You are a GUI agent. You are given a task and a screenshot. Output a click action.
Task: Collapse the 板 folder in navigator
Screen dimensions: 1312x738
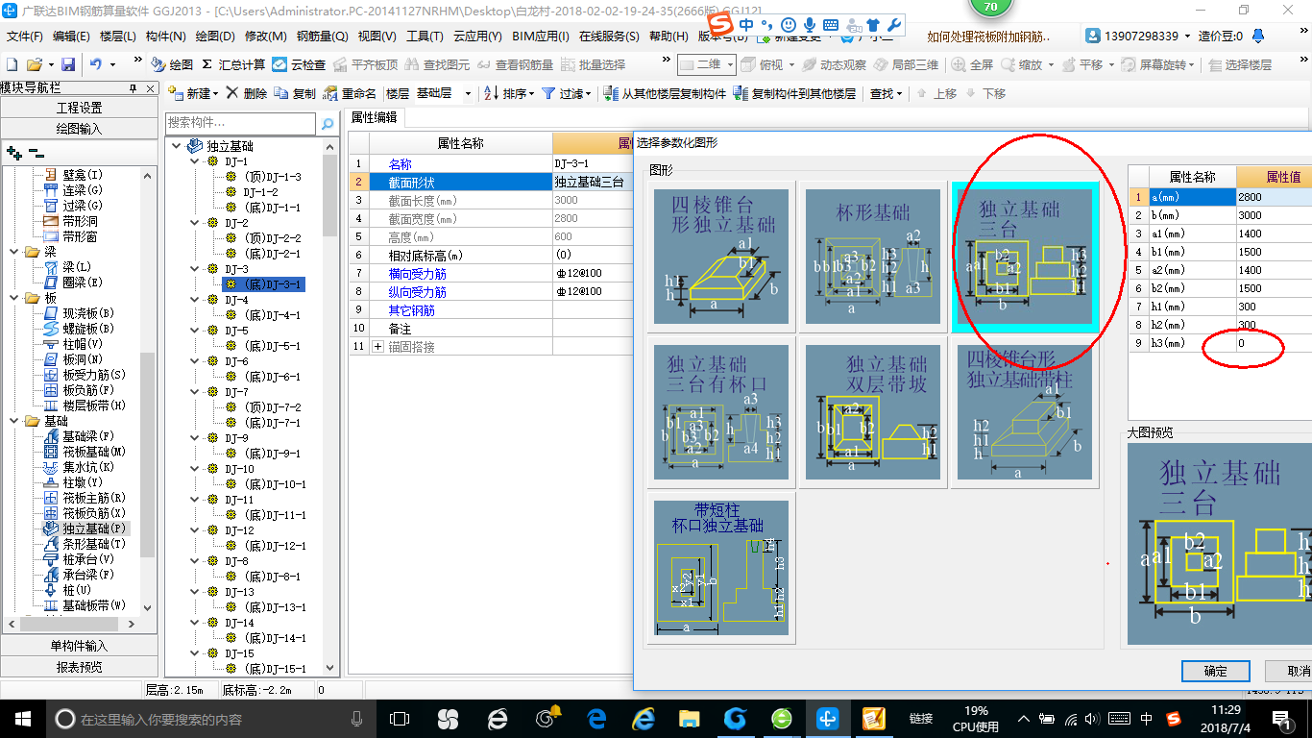[15, 298]
